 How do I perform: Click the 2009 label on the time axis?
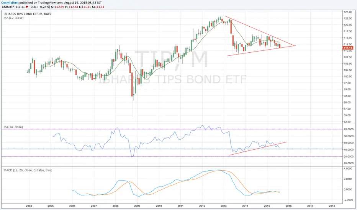137,206
